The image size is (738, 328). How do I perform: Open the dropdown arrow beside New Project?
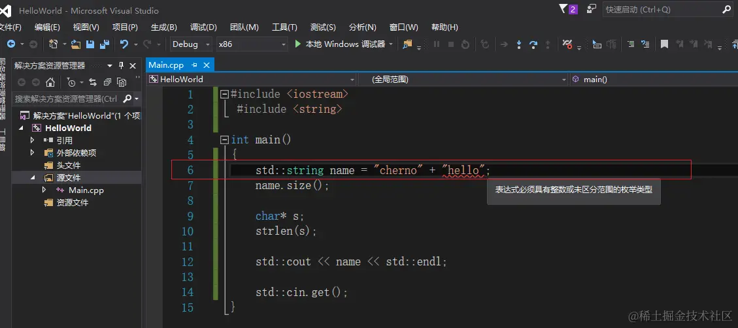[65, 44]
